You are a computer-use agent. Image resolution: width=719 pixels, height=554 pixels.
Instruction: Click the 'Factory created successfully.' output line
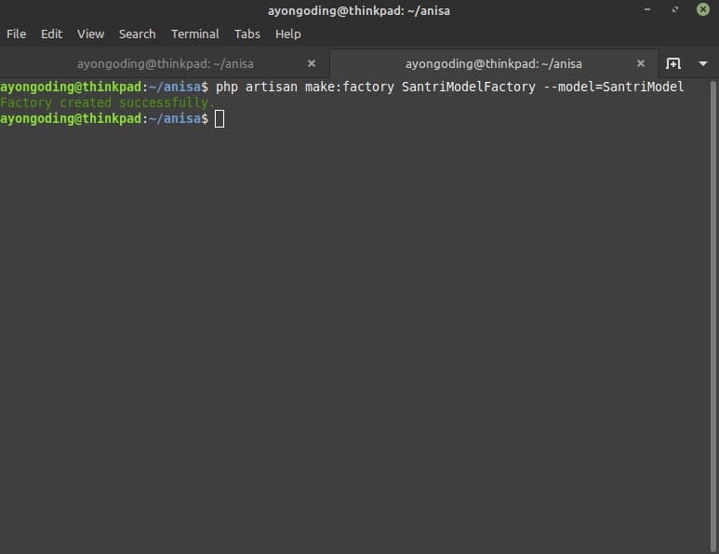pyautogui.click(x=107, y=102)
